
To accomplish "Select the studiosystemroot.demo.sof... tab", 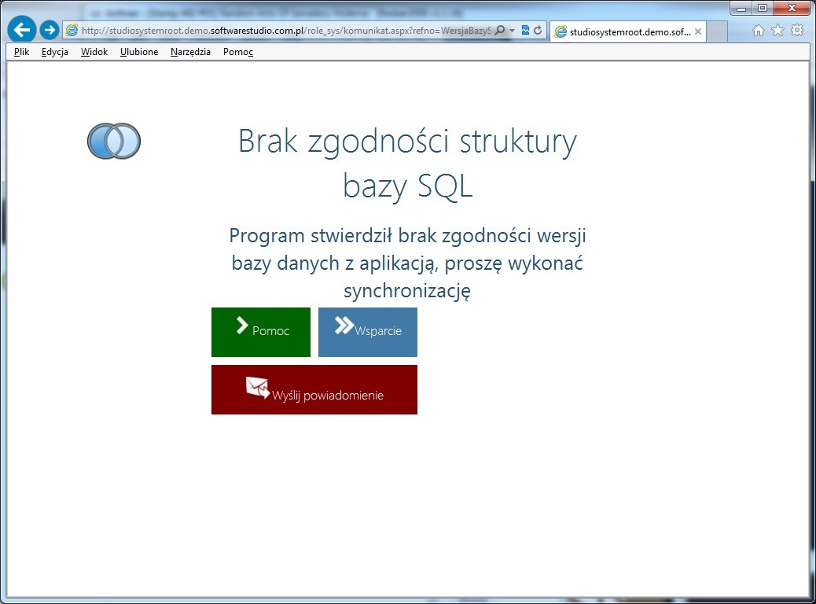I will [x=629, y=31].
